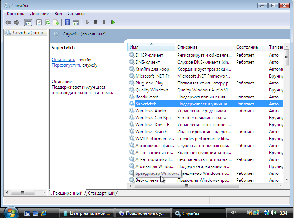Screen dimensions: 294x218
Task: Click the Back arrow in the toolbar
Action: pos(8,22)
